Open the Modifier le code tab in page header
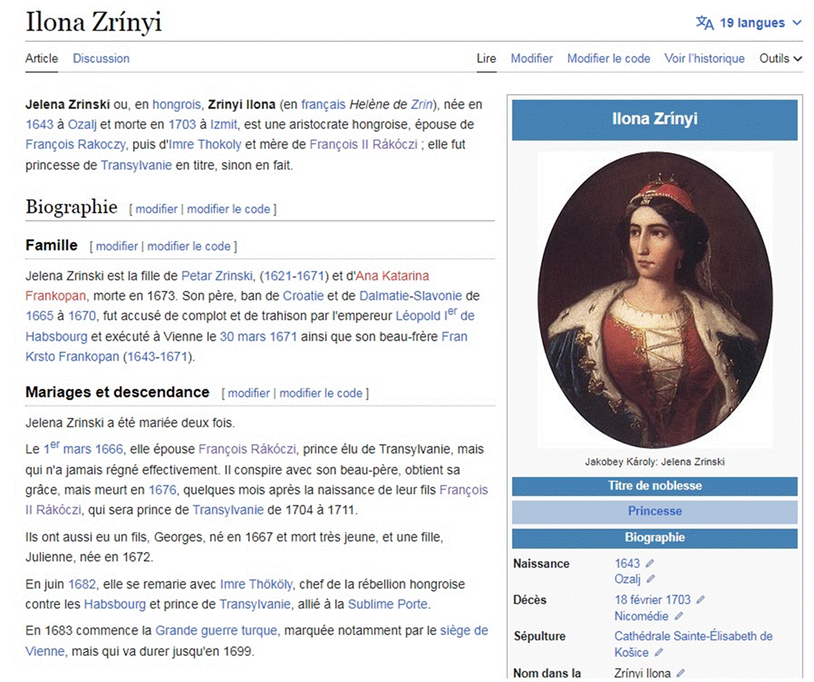The width and height of the screenshot is (814, 682). click(x=609, y=58)
